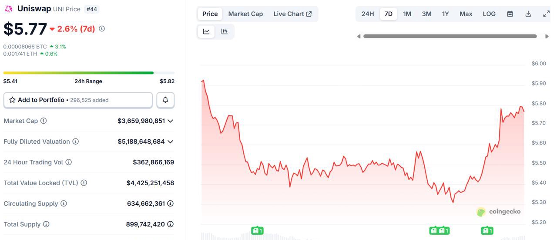Expand Fully Diluted Valuation details

pos(171,142)
